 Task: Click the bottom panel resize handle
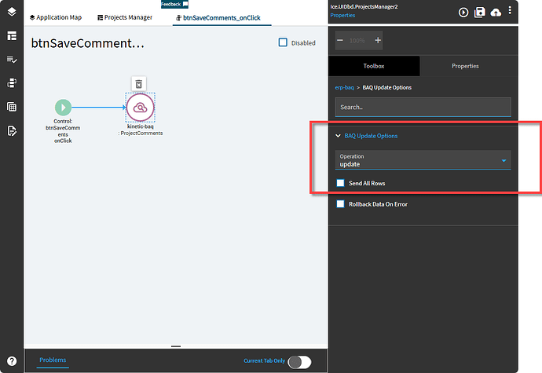point(176,346)
